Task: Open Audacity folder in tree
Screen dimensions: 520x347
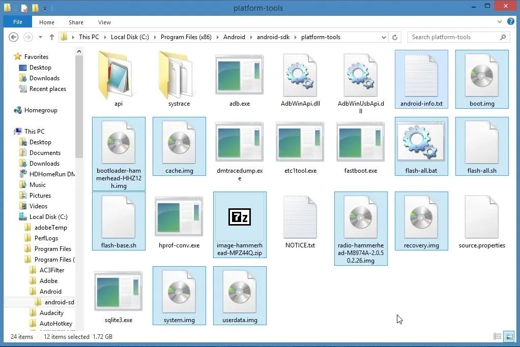Action: click(51, 313)
